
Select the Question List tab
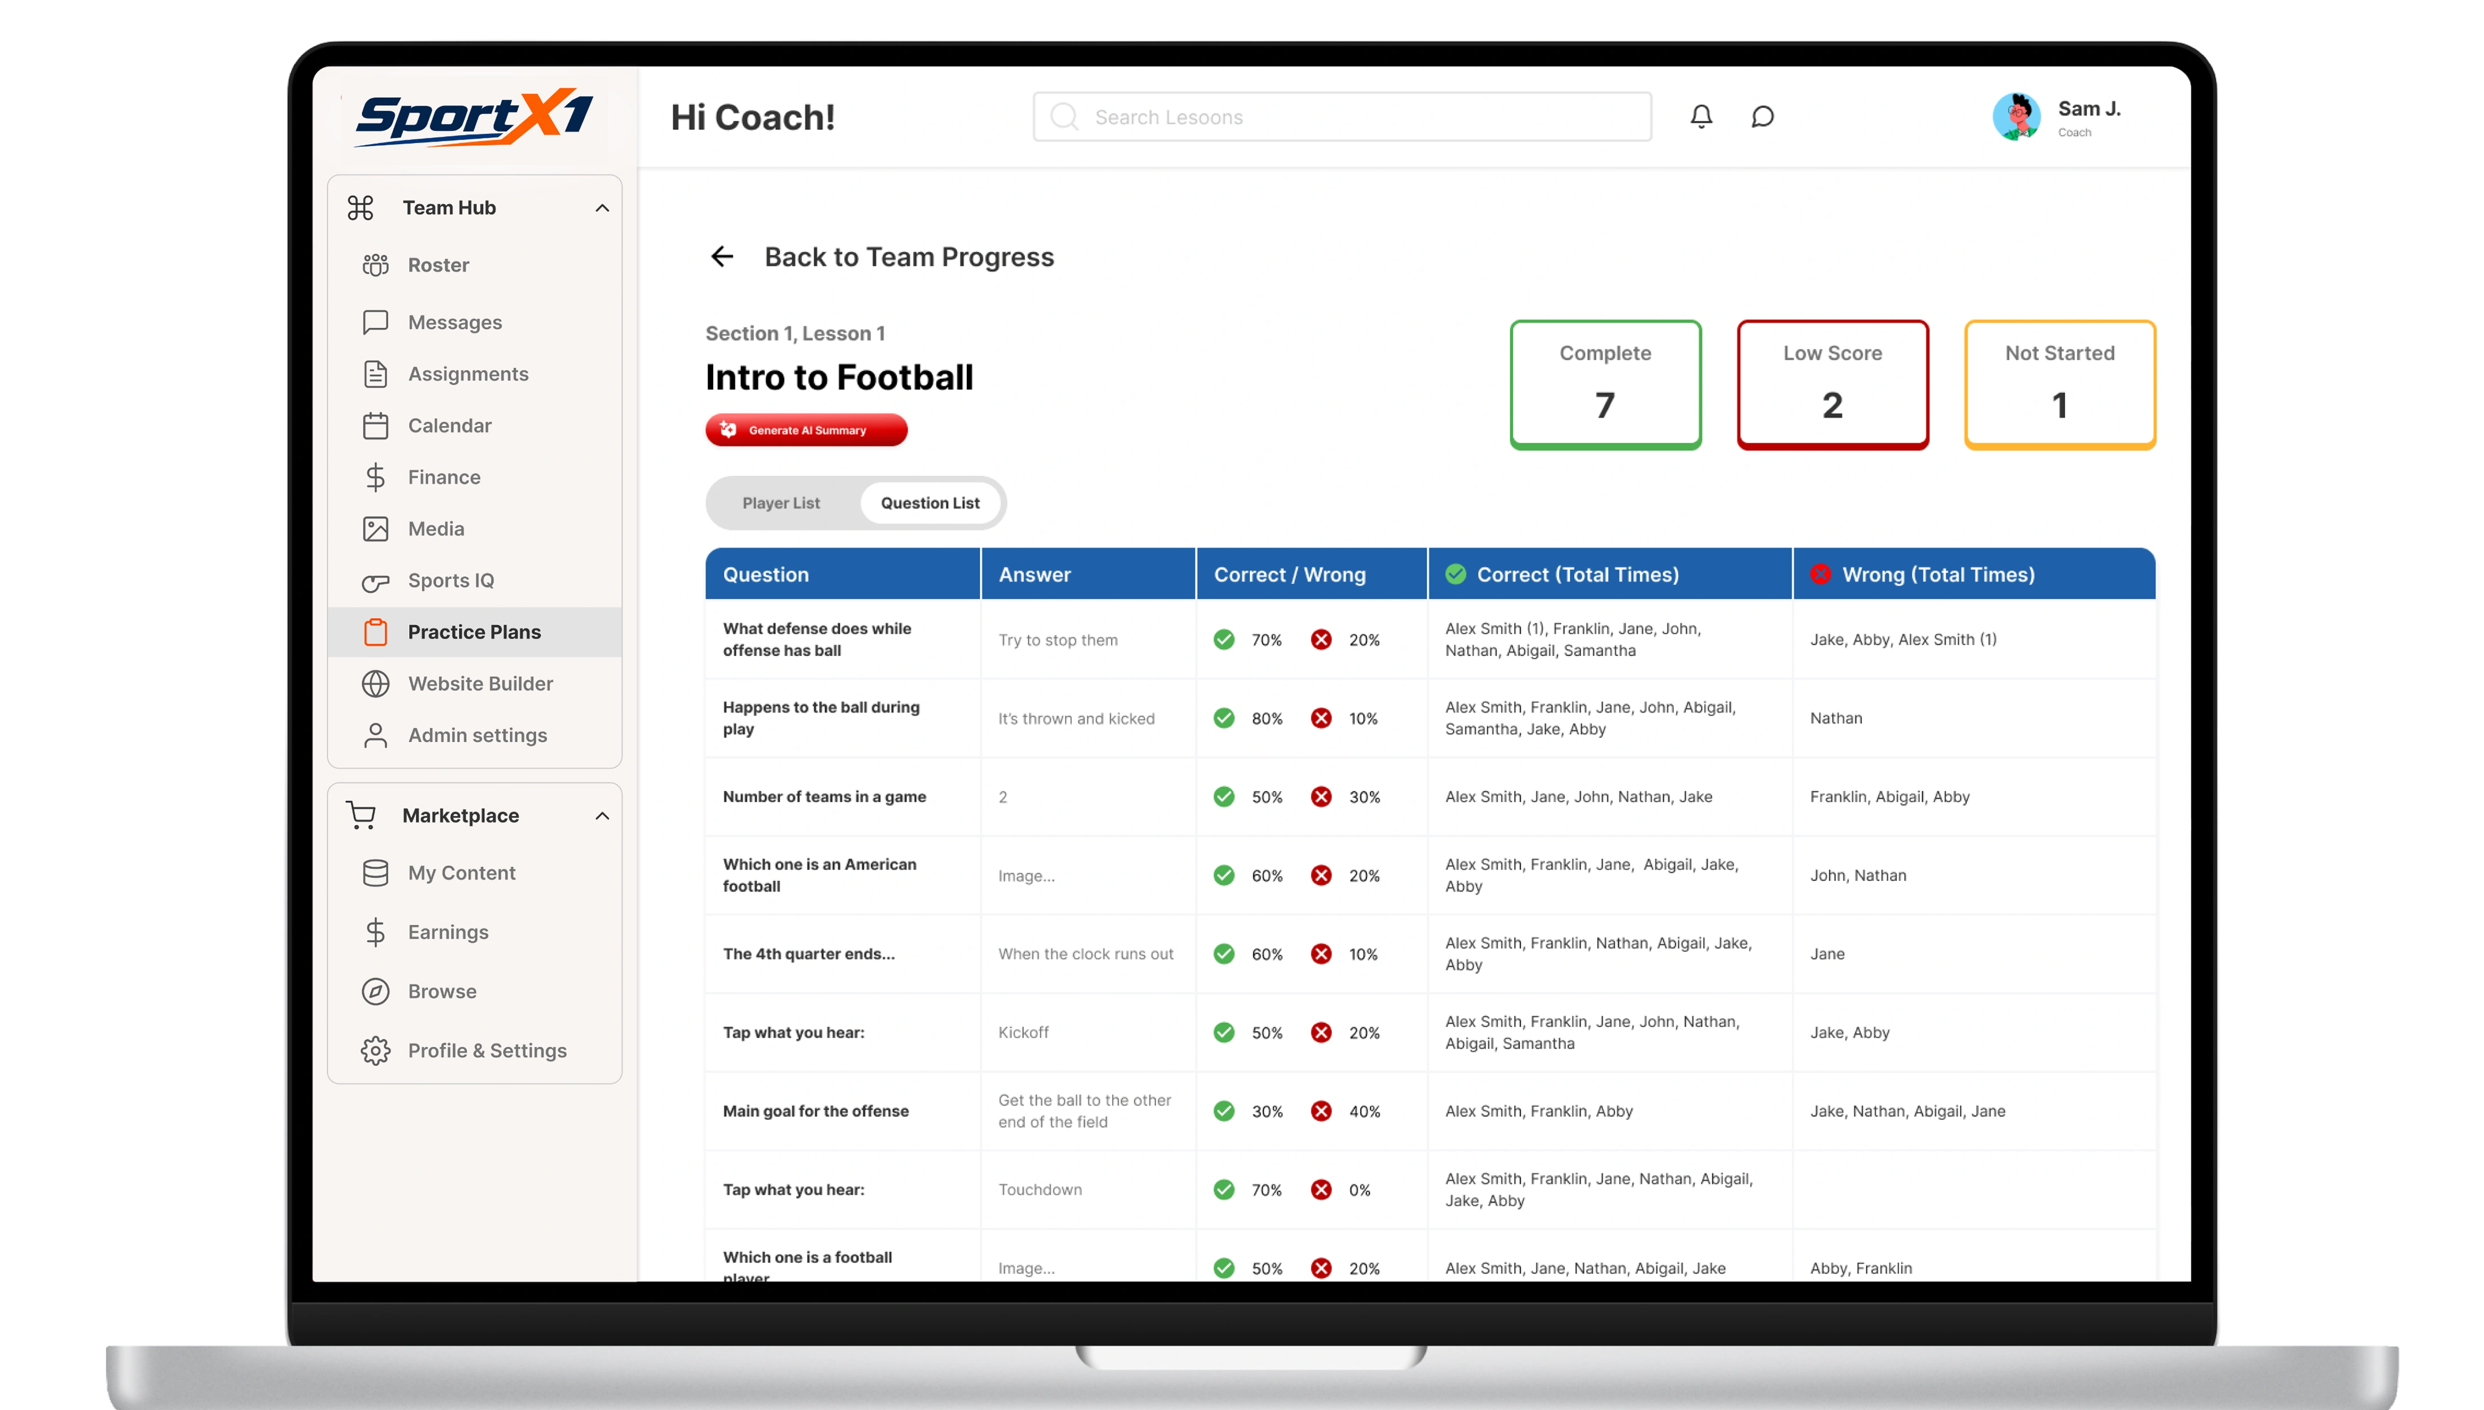tap(930, 503)
